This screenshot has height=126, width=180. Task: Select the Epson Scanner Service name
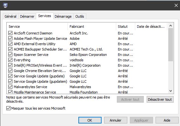click(31, 55)
